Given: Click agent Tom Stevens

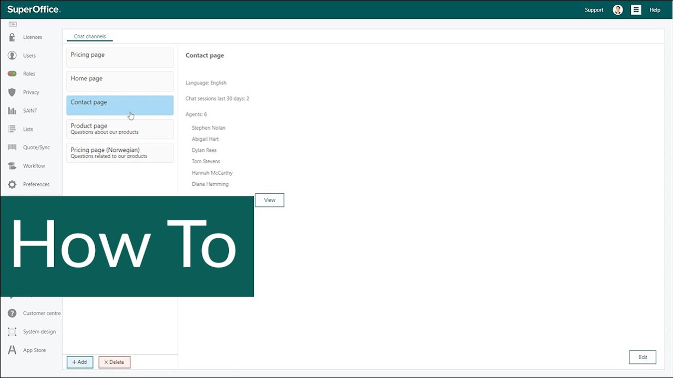Looking at the screenshot, I should (206, 162).
